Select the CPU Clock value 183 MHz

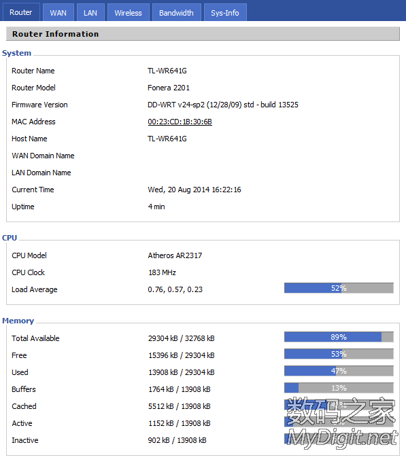coord(162,272)
